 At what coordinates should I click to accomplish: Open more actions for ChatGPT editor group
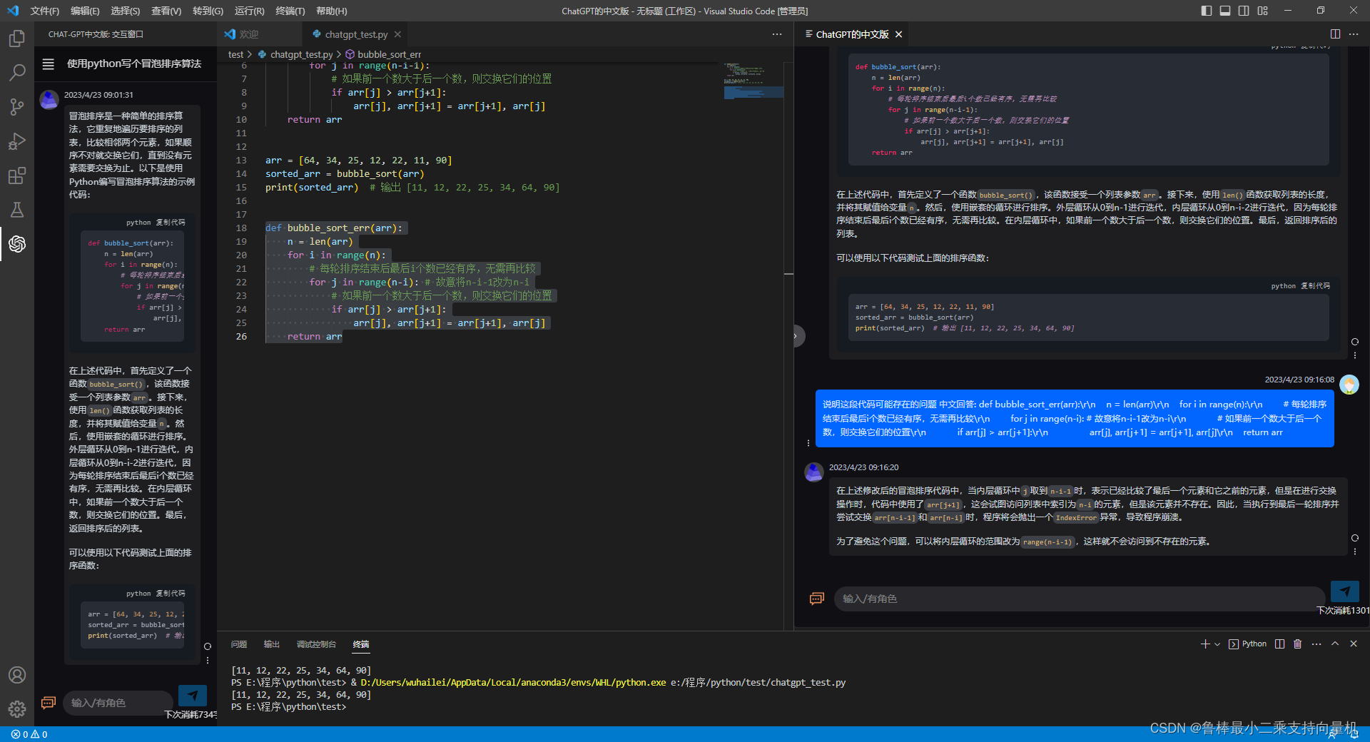click(1354, 34)
